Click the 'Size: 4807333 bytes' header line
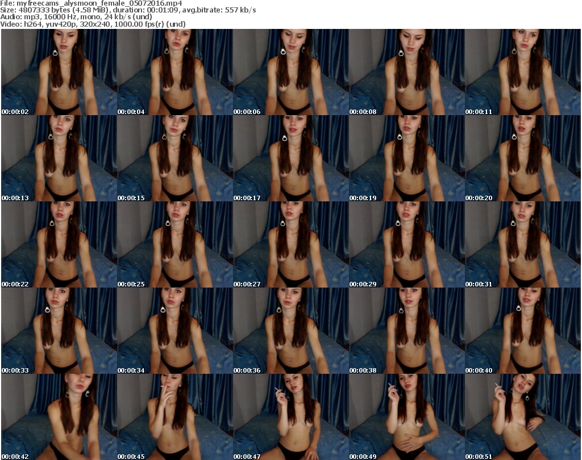 tap(128, 10)
